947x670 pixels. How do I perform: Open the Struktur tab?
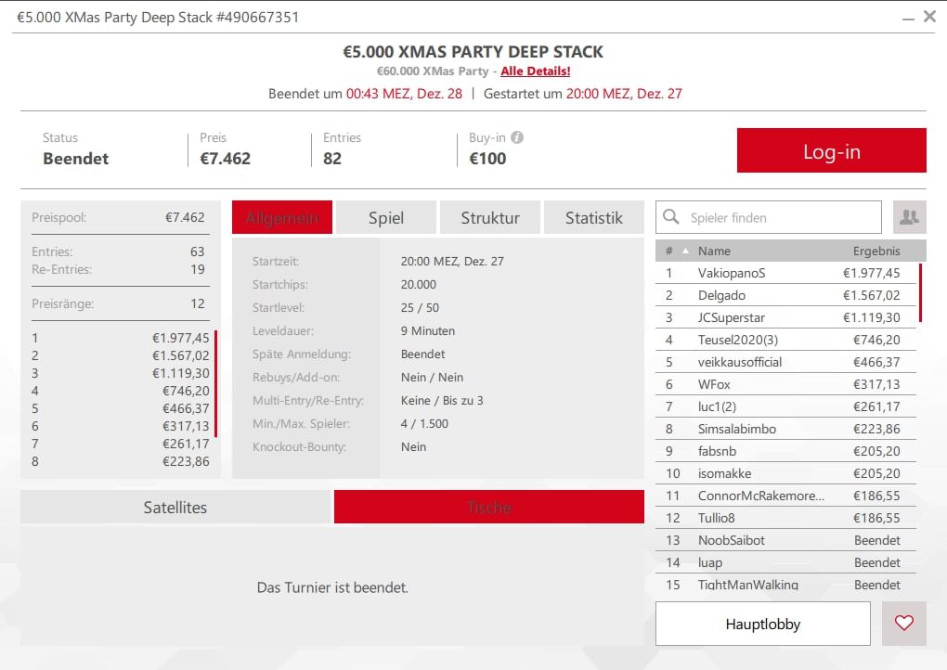(x=489, y=218)
